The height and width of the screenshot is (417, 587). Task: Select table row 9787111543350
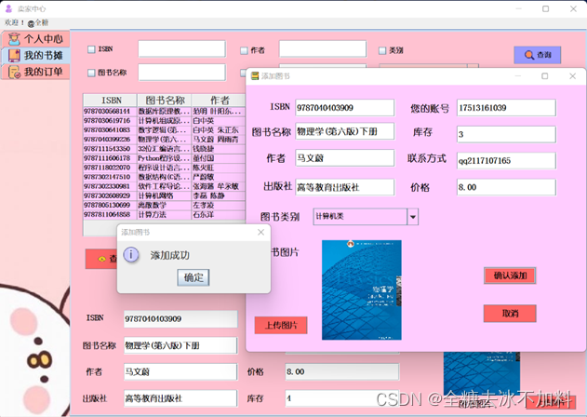click(165, 149)
